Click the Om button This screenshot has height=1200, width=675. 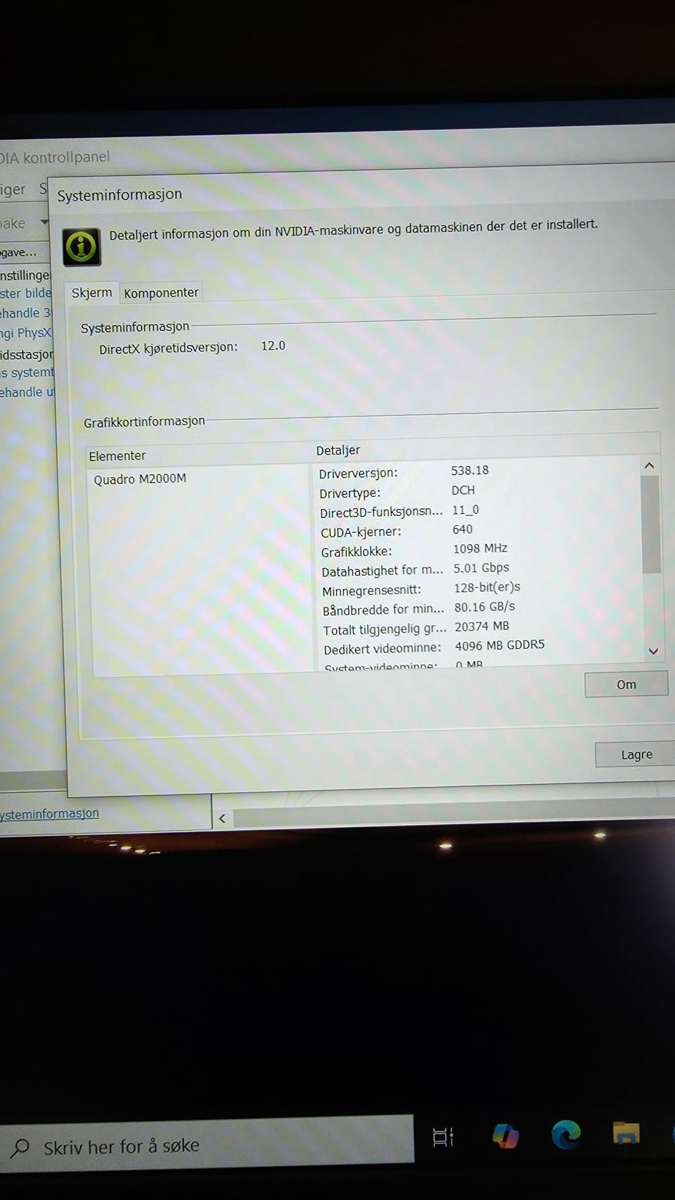click(626, 684)
